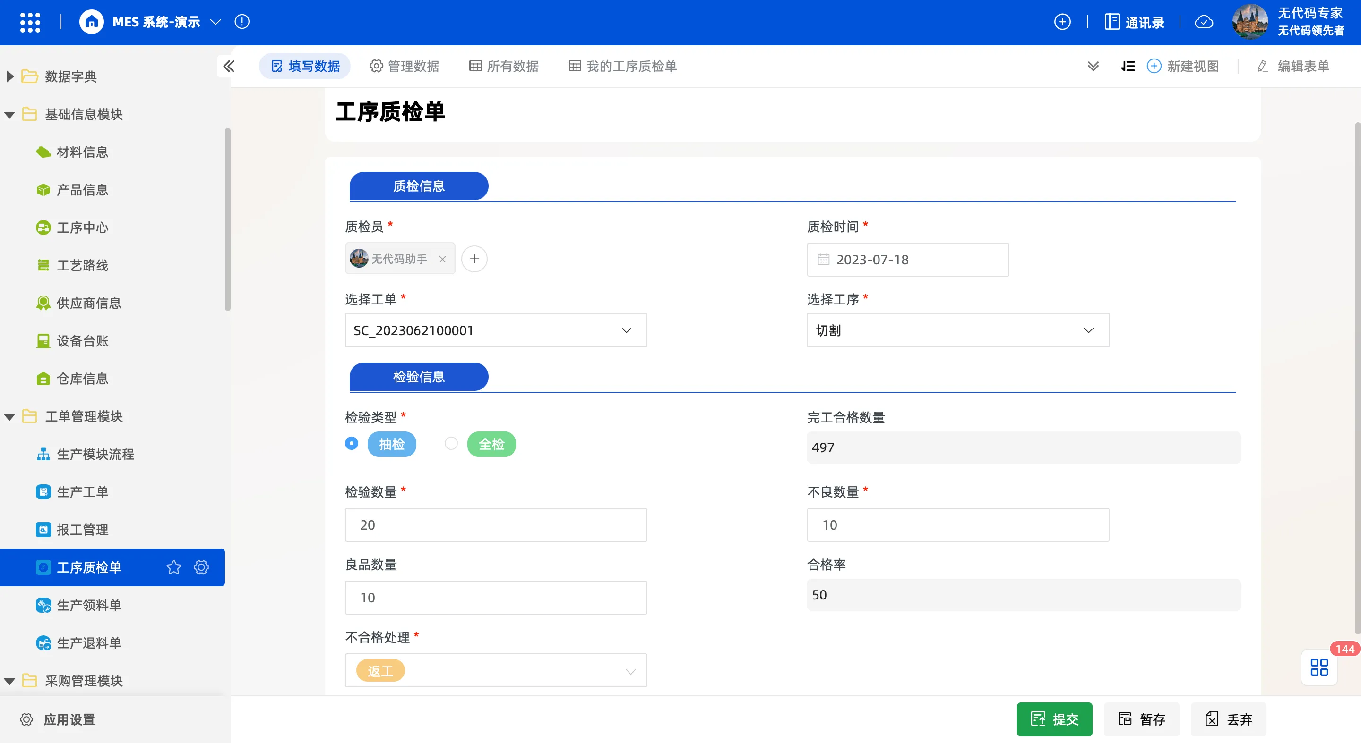Viewport: 1361px width, 743px height.
Task: Open the app grid launcher icon
Action: [30, 22]
